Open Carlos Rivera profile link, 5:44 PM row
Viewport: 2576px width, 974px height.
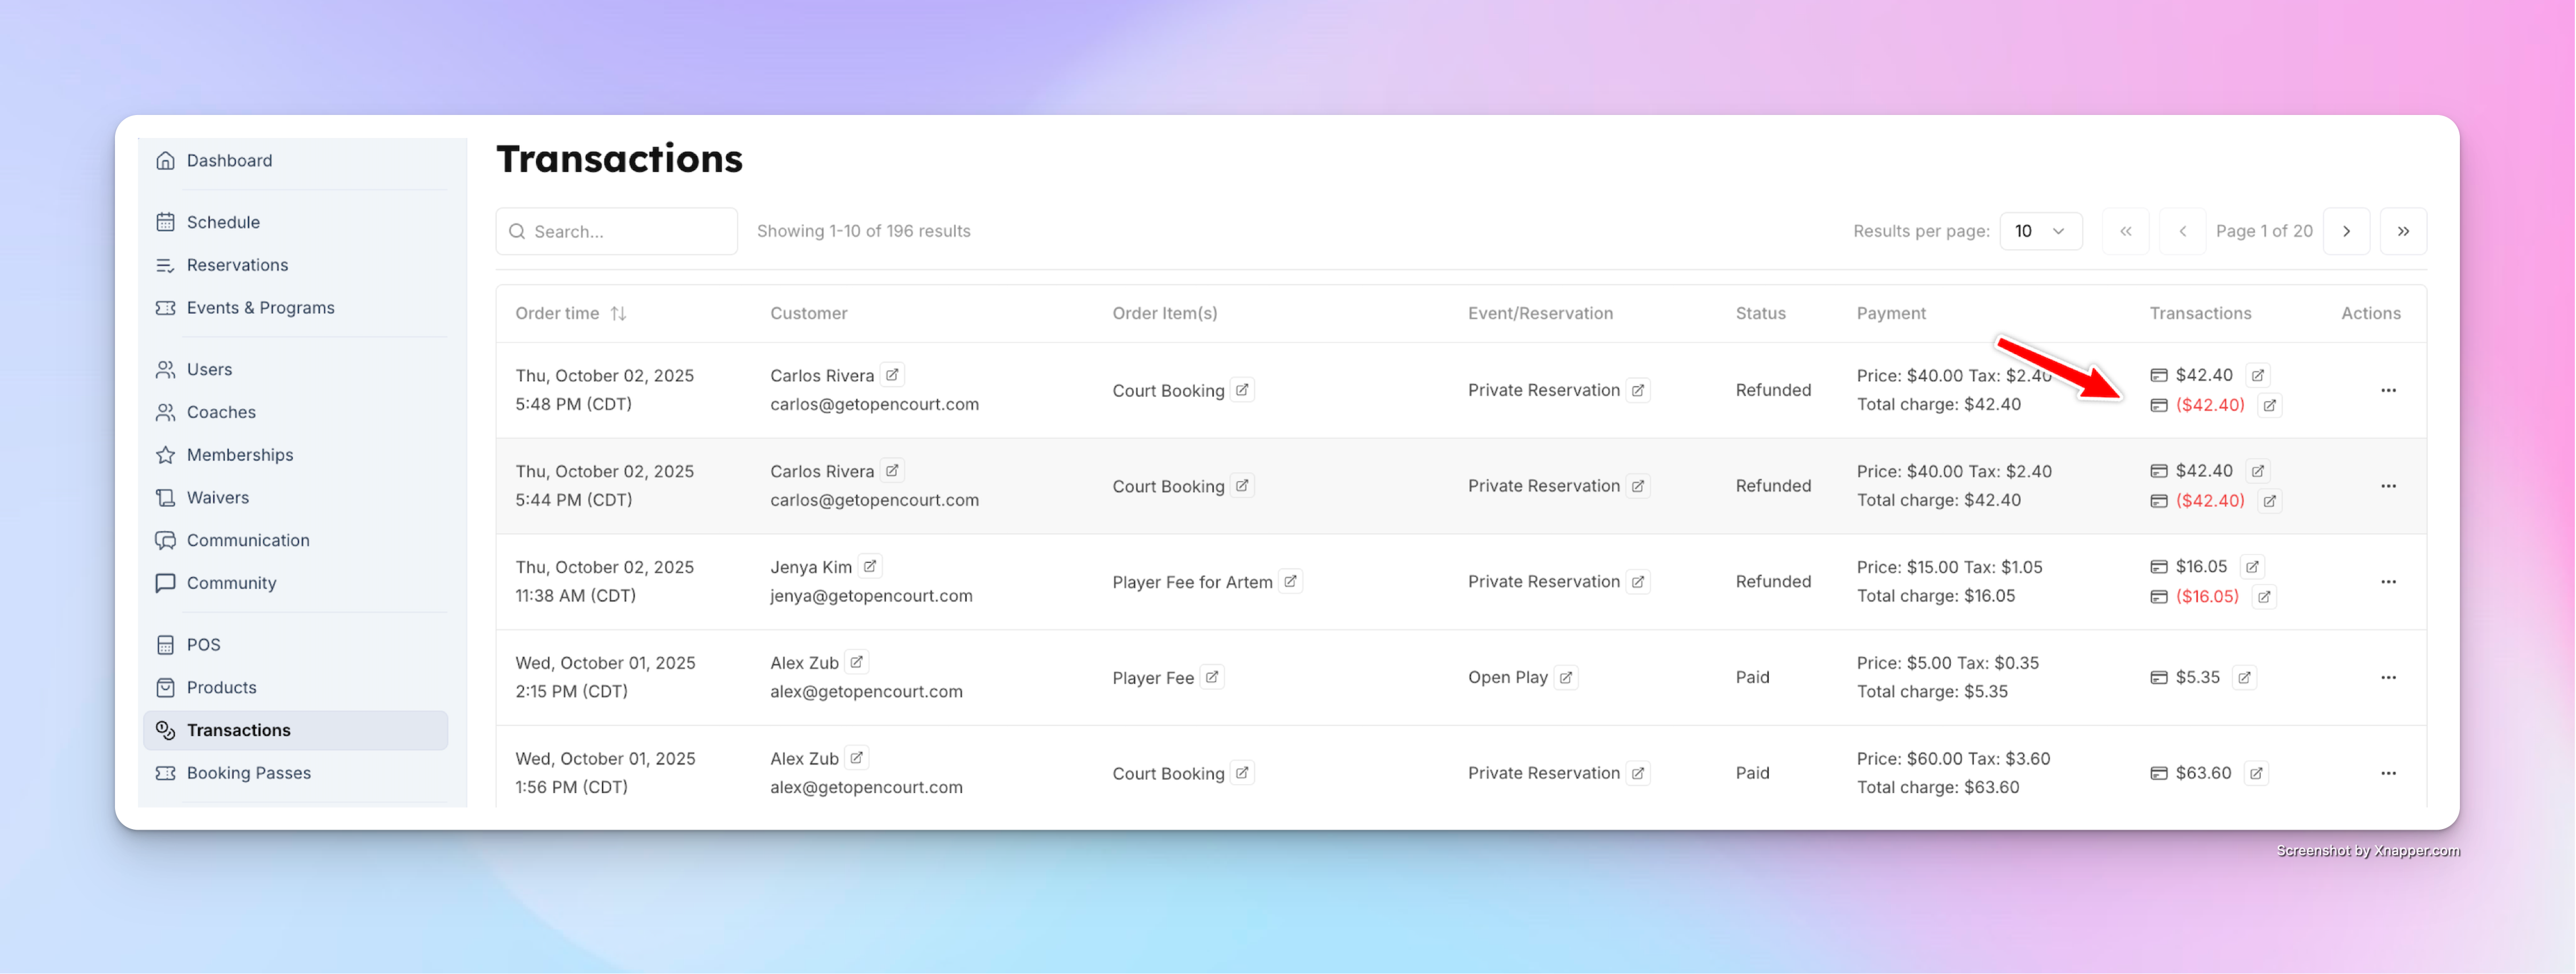click(x=892, y=470)
